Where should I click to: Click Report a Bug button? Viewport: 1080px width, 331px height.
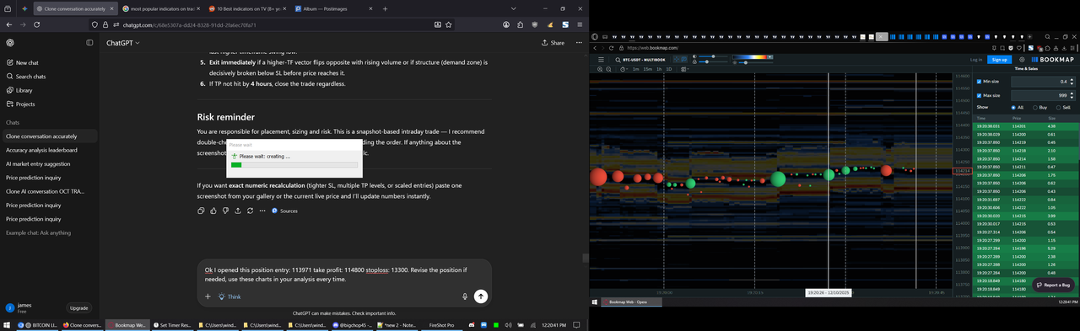[1054, 285]
